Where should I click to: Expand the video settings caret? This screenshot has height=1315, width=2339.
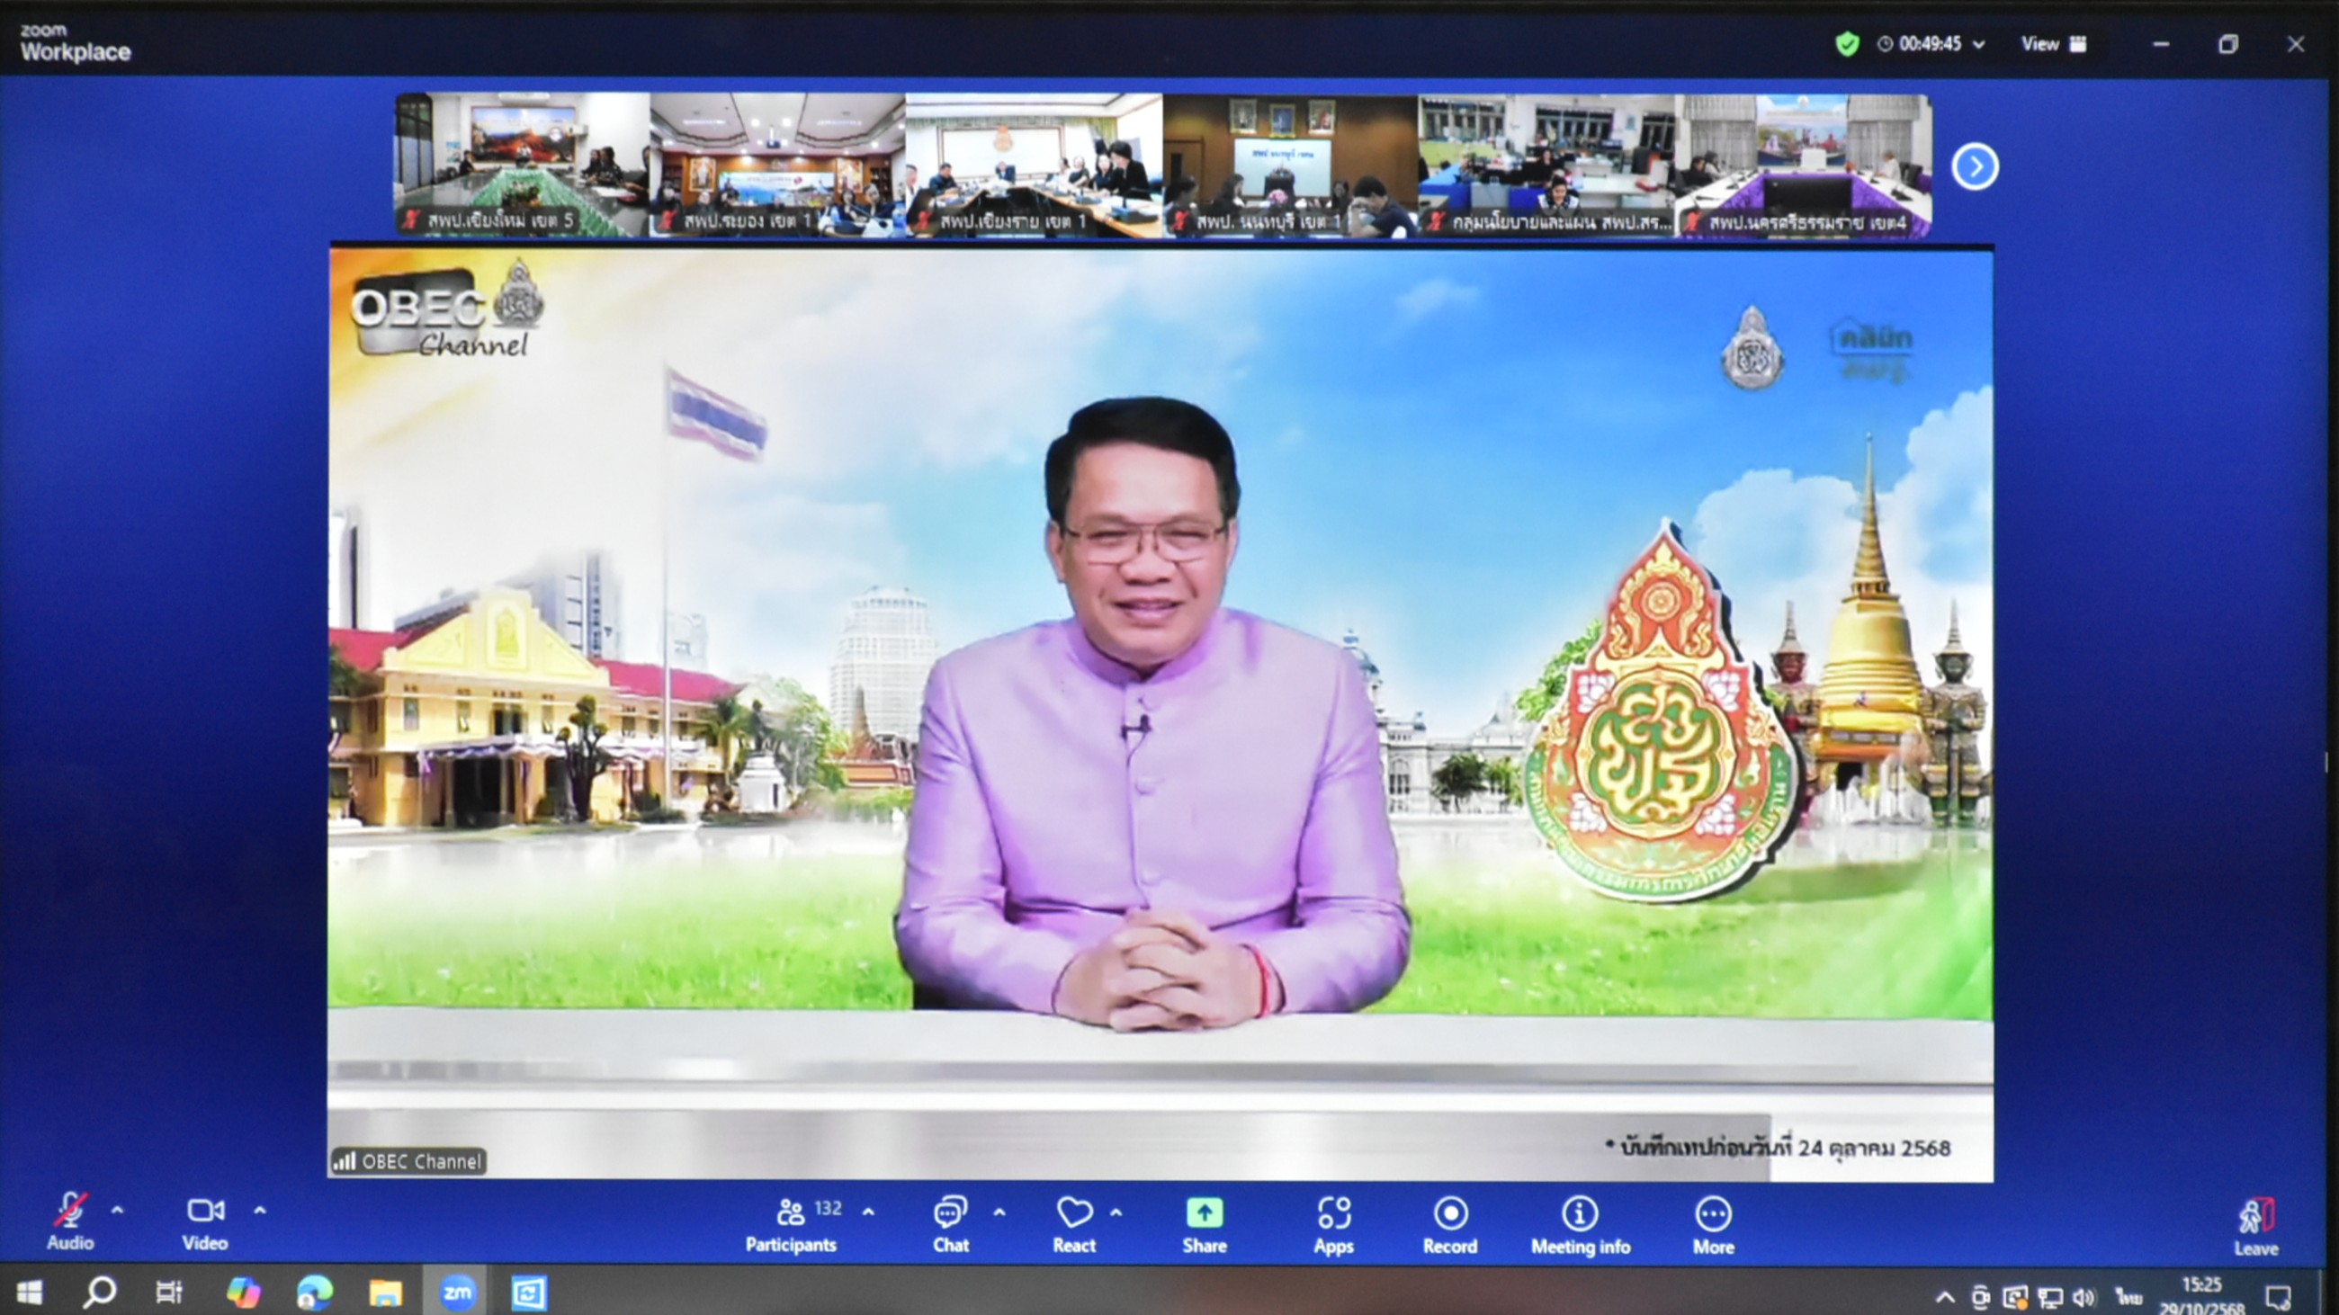[x=260, y=1210]
